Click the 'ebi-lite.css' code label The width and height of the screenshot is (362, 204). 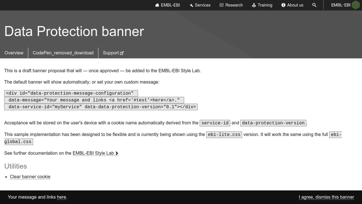pyautogui.click(x=224, y=134)
